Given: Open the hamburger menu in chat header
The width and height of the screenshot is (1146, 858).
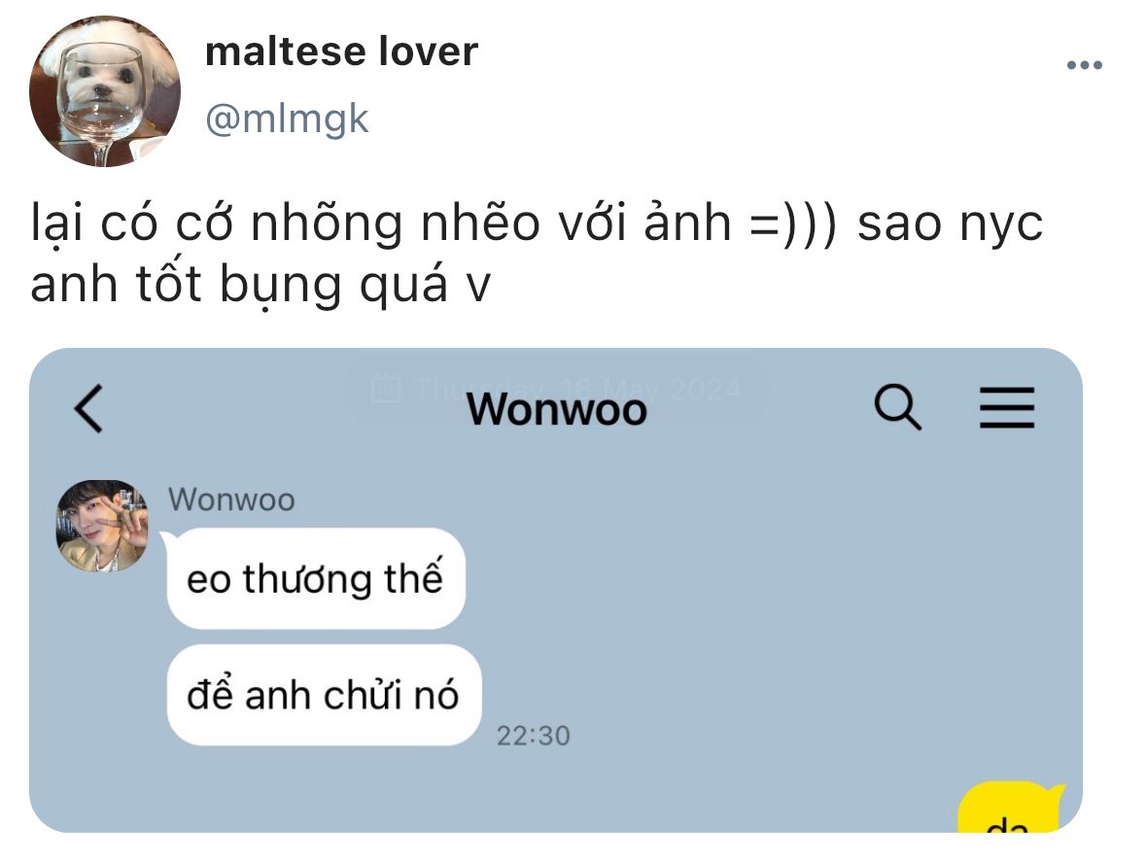Looking at the screenshot, I should click(1006, 407).
